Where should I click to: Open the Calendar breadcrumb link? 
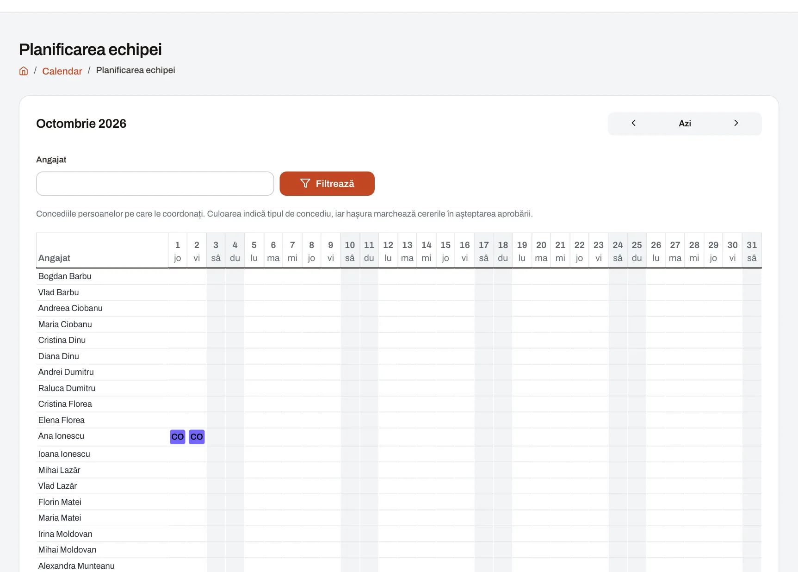pyautogui.click(x=62, y=71)
